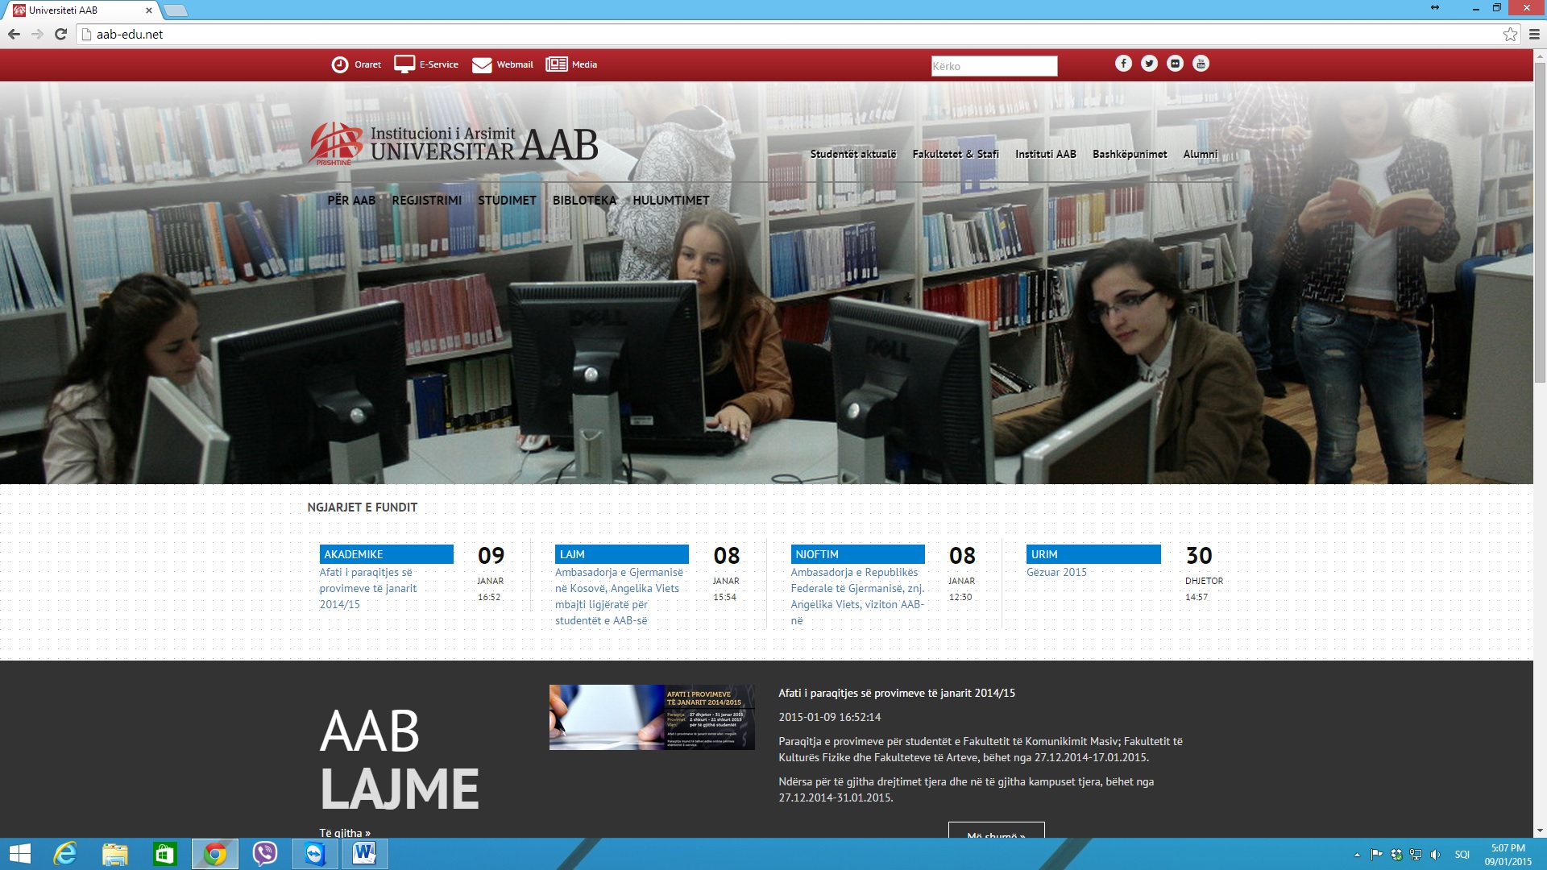Screen dimensions: 1547x870
Task: Click the volume speaker tray icon
Action: click(x=1435, y=855)
